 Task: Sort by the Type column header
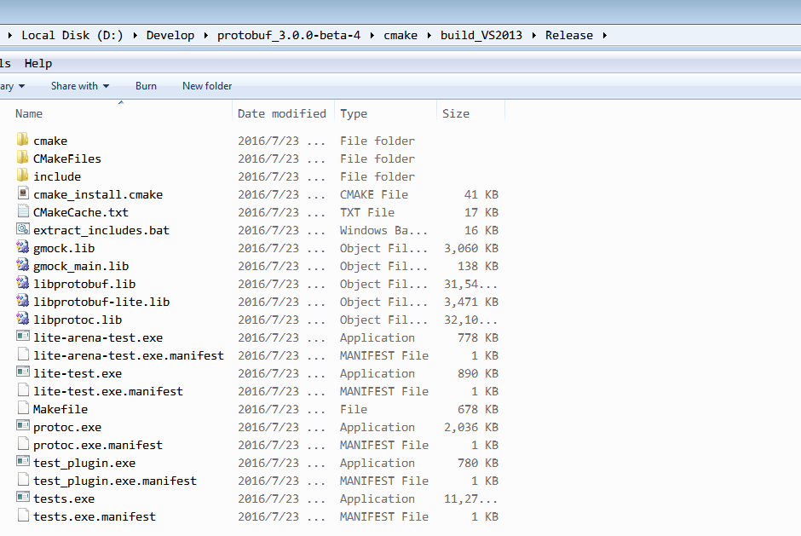click(x=354, y=113)
